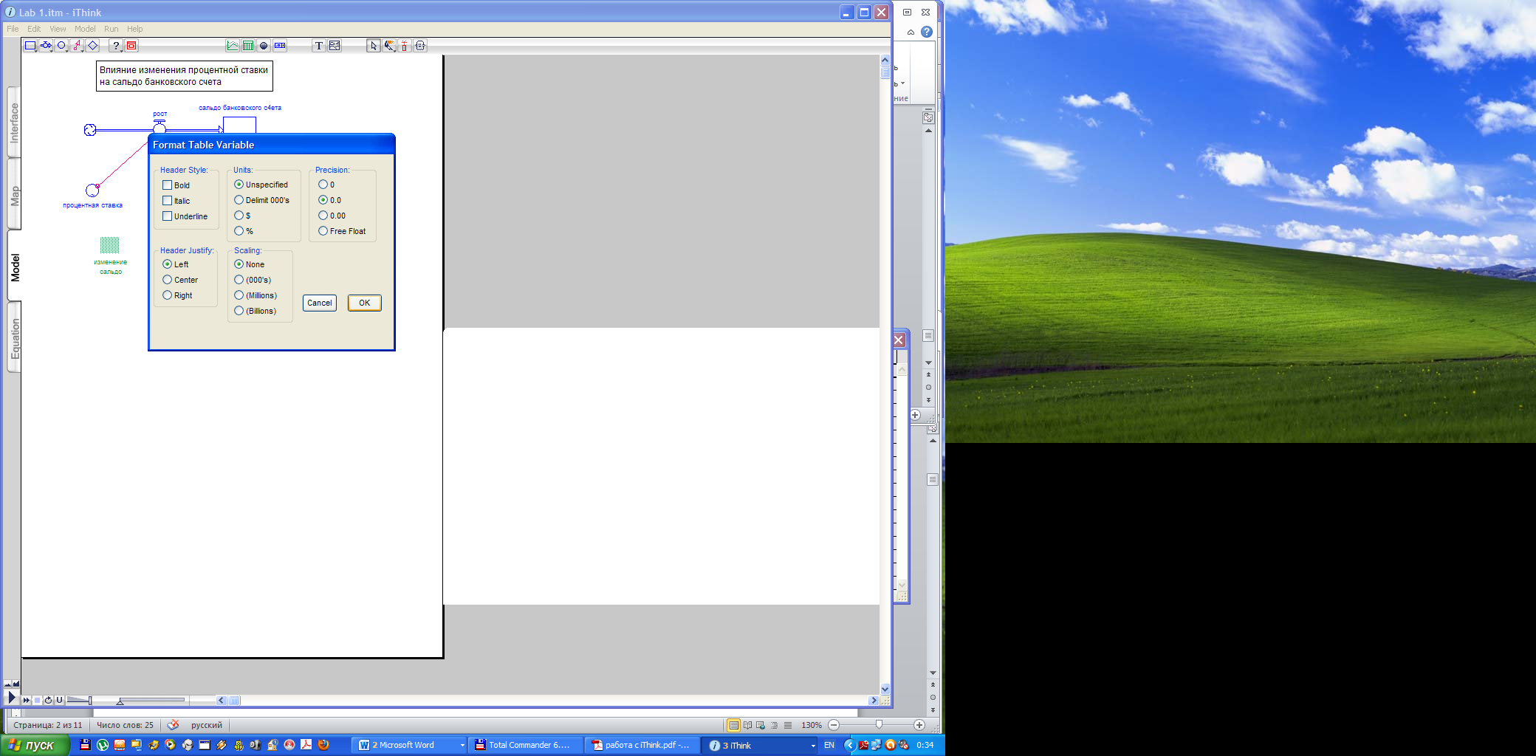Viewport: 1536px width, 756px height.
Task: Select the red Sector Frame tool
Action: coord(131,46)
